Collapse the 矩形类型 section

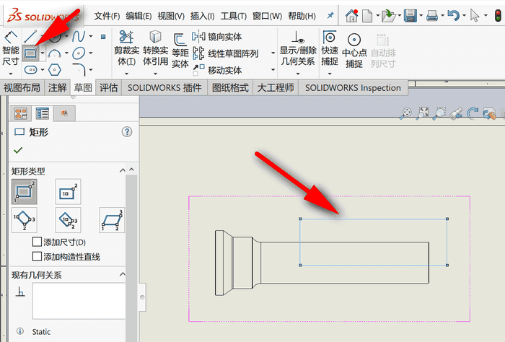[x=123, y=170]
